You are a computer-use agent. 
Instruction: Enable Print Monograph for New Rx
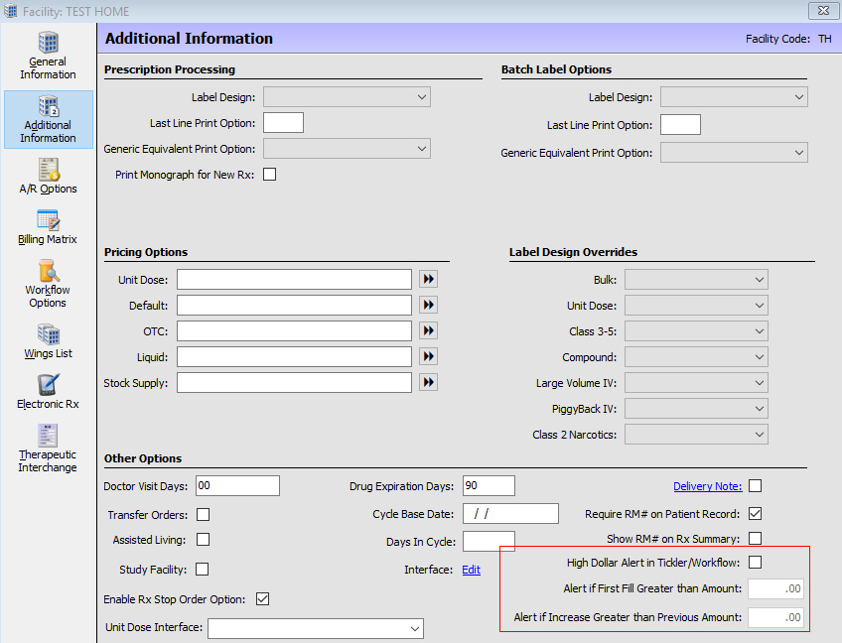269,175
